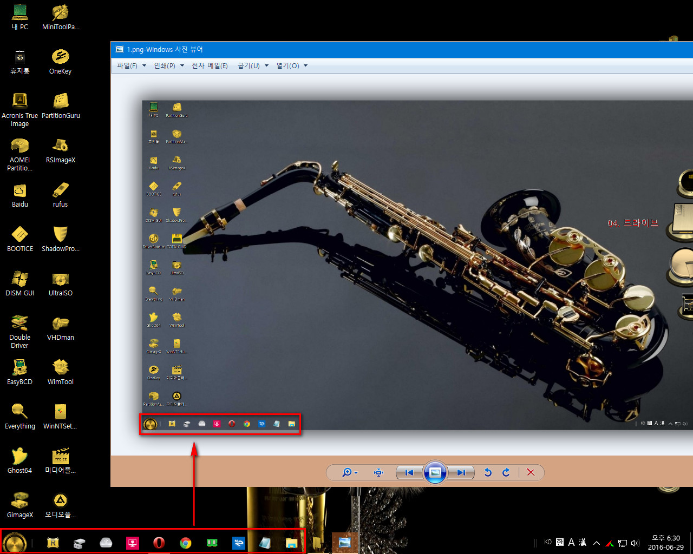Viewport: 693px width, 554px height.
Task: Open the 내 PC desktop icon
Action: point(20,17)
